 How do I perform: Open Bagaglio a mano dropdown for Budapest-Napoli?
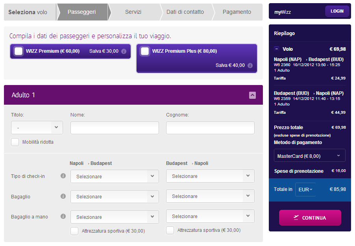210,216
